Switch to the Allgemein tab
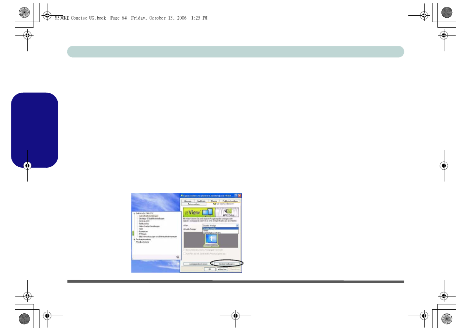This screenshot has width=471, height=332. point(188,201)
